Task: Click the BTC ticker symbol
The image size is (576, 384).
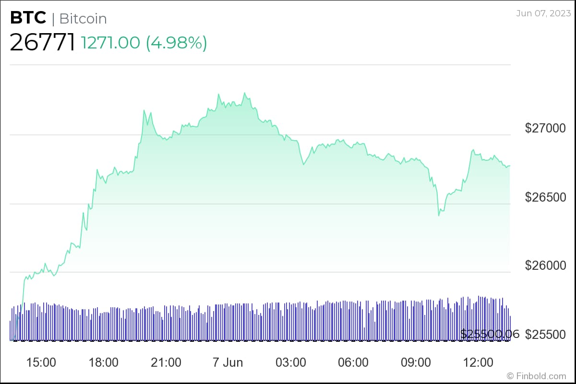Action: (28, 18)
